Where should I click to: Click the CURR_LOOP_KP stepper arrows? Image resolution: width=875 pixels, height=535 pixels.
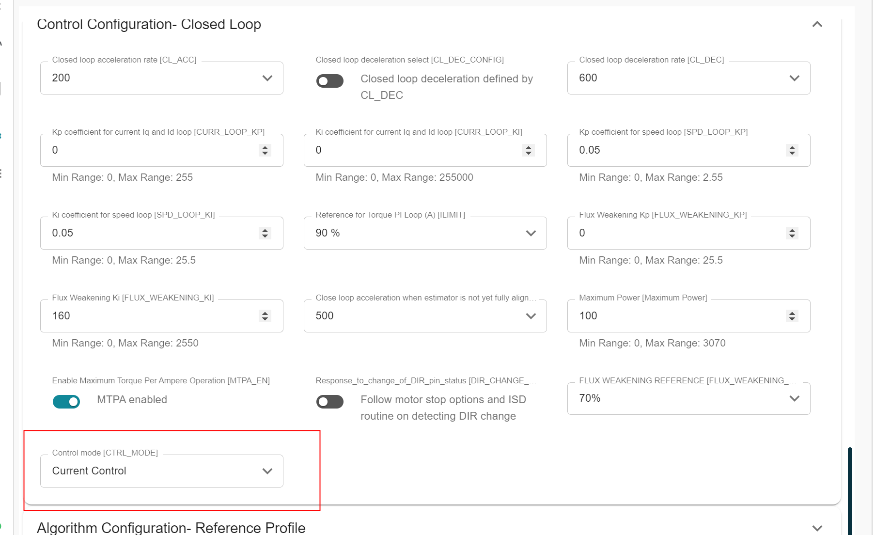point(265,150)
